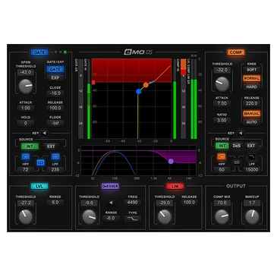
Task: Toggle the gate key listen speaker icon
Action: pos(45,133)
